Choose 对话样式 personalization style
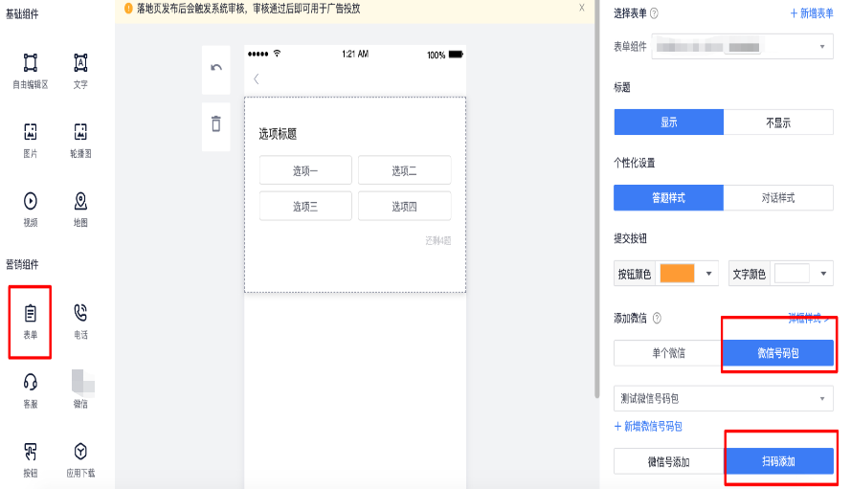 [778, 197]
